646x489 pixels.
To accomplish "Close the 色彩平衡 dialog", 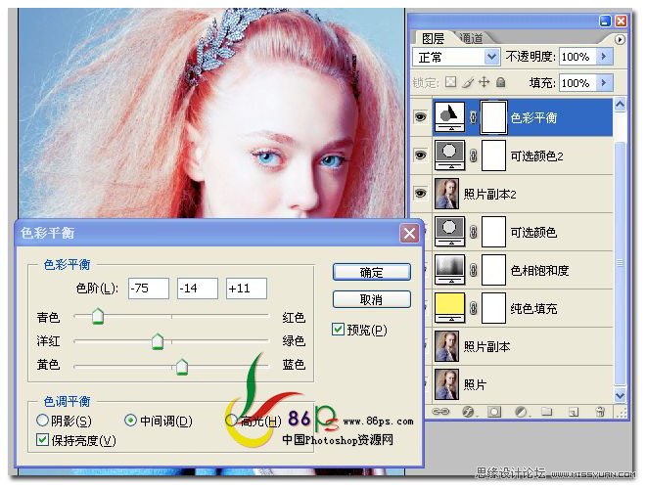I will click(409, 234).
